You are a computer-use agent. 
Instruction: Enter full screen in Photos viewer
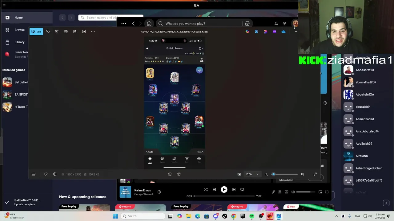click(x=315, y=174)
